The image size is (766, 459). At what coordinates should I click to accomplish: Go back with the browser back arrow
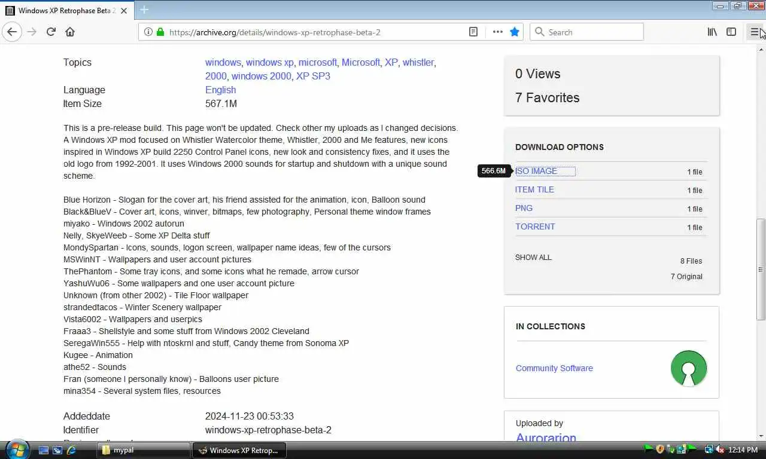(x=12, y=32)
